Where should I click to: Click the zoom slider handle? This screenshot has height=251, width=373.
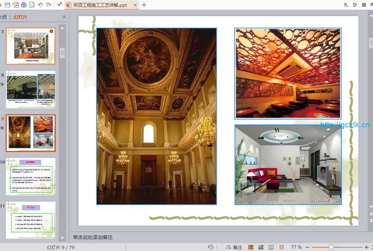click(331, 247)
